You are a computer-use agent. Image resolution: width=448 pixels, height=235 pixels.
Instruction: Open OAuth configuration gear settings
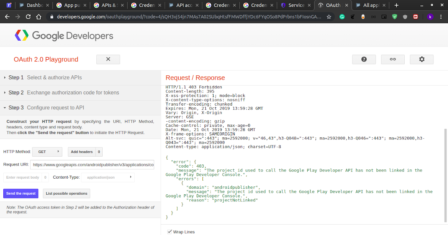pyautogui.click(x=422, y=59)
